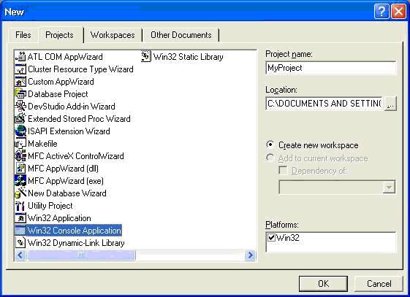Choose the MFC AppWizard (dll) icon
Image resolution: width=410 pixels, height=297 pixels.
[x=20, y=169]
